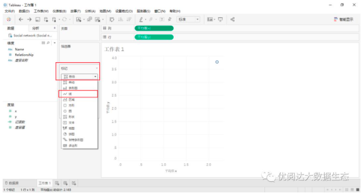Click the 工作表 1 worksheet title

(114, 50)
